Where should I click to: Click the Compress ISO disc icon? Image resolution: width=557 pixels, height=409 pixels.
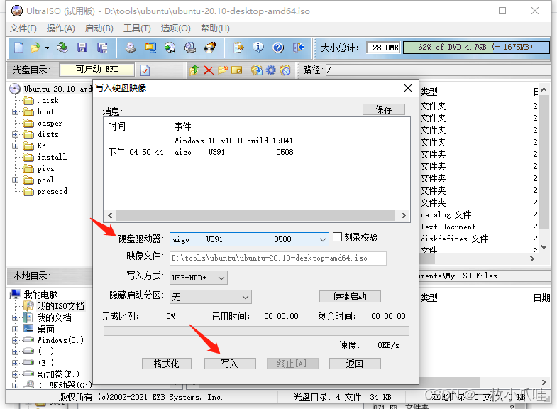coord(170,48)
